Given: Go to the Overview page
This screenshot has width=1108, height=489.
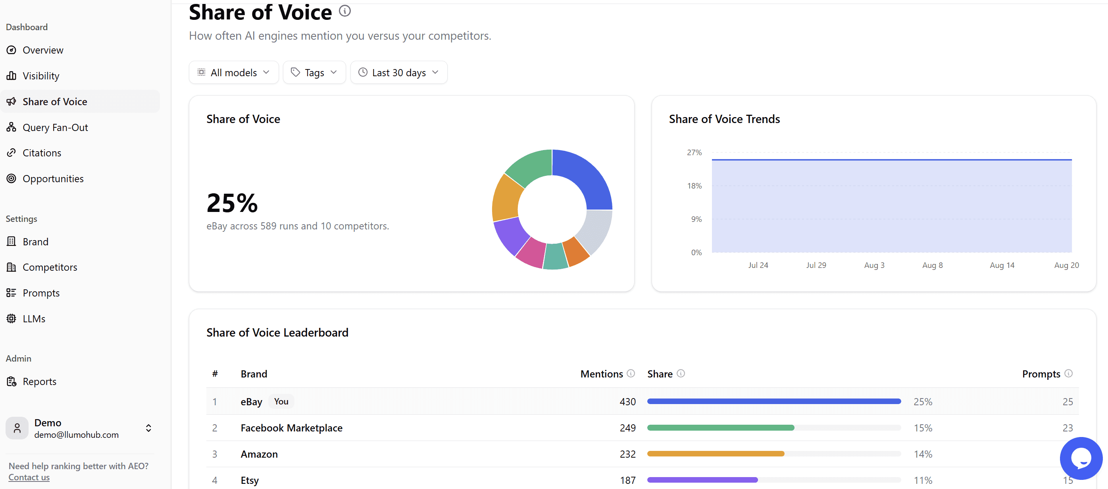Looking at the screenshot, I should (43, 50).
